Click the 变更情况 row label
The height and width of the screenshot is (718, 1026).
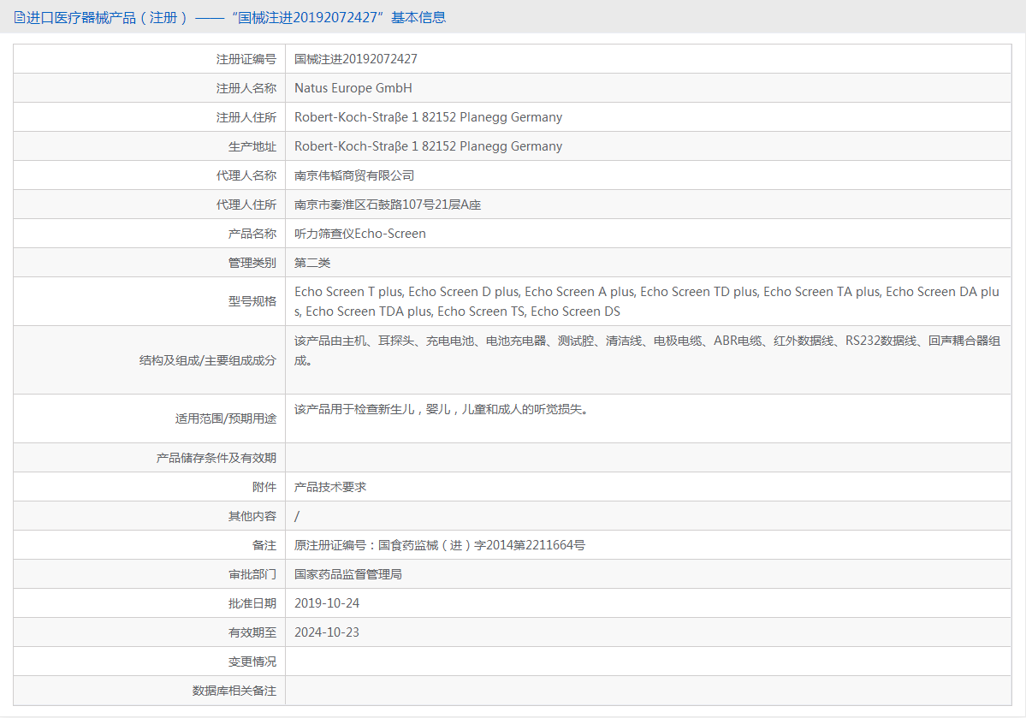(x=252, y=662)
